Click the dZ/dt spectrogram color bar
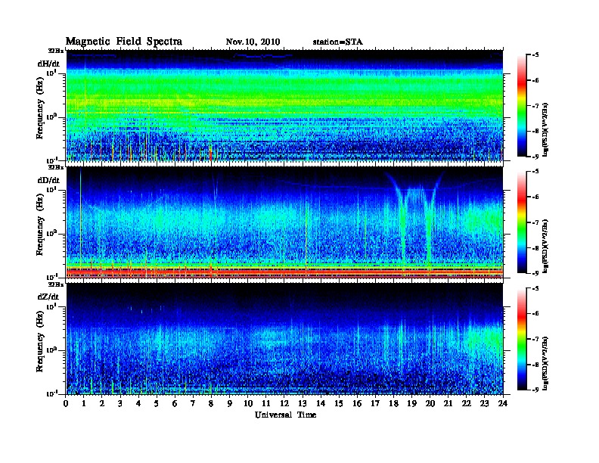The image size is (599, 463). [x=522, y=339]
